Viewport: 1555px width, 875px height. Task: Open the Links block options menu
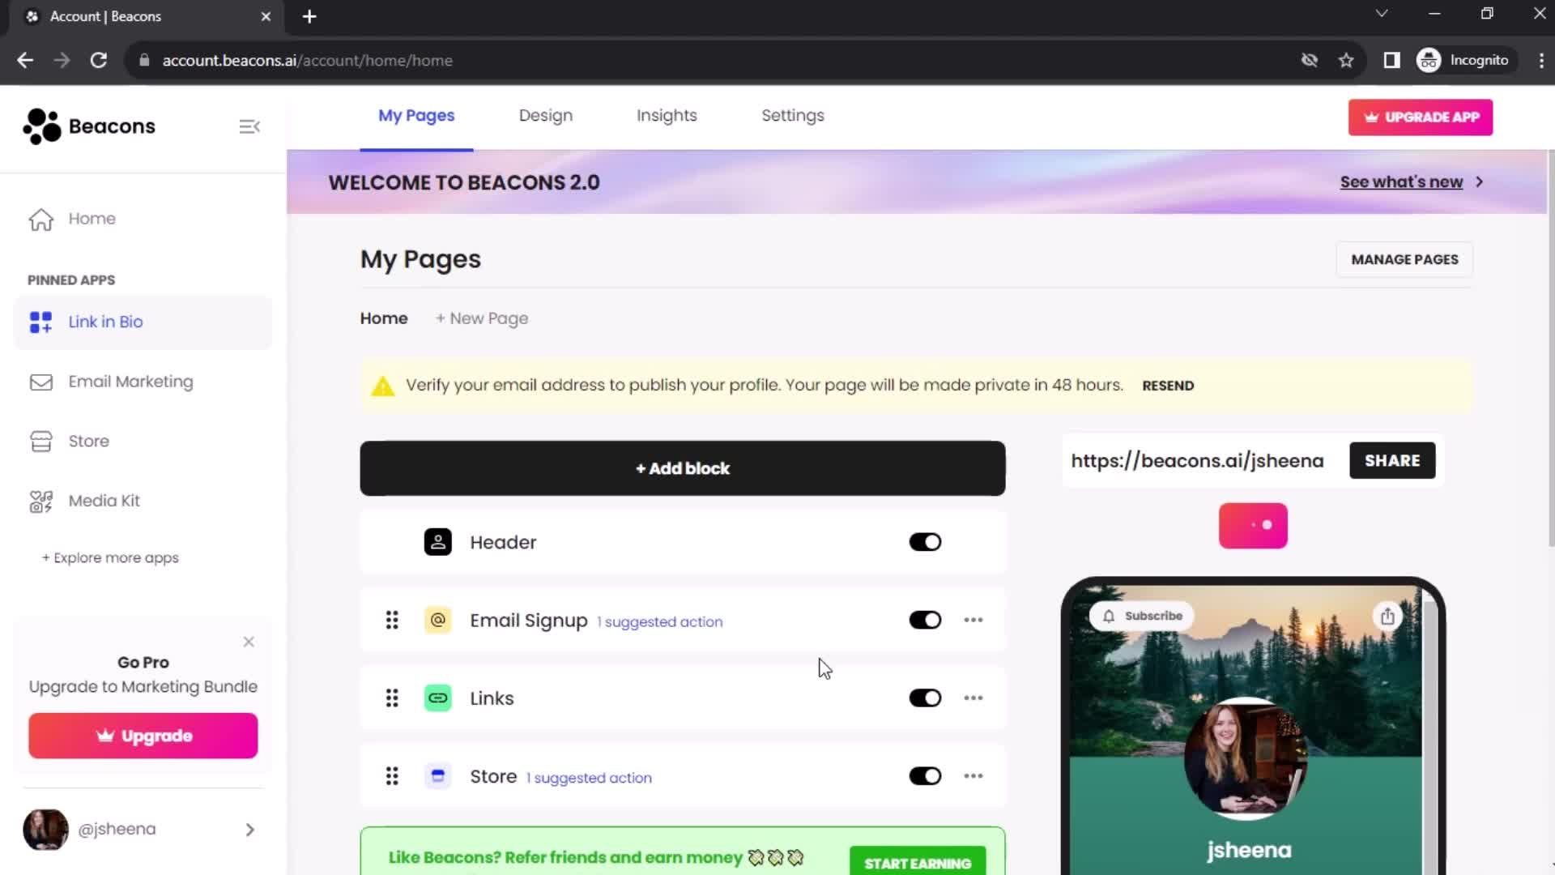pyautogui.click(x=973, y=698)
